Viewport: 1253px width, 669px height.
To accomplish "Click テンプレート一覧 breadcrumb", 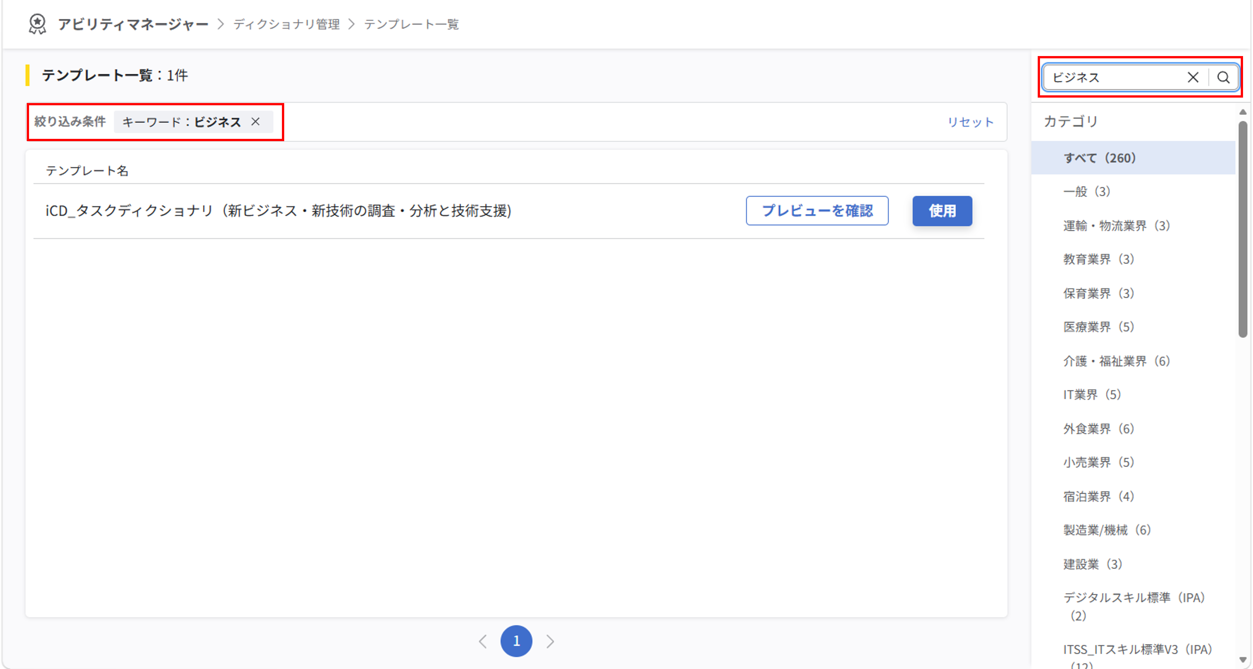I will tap(411, 24).
